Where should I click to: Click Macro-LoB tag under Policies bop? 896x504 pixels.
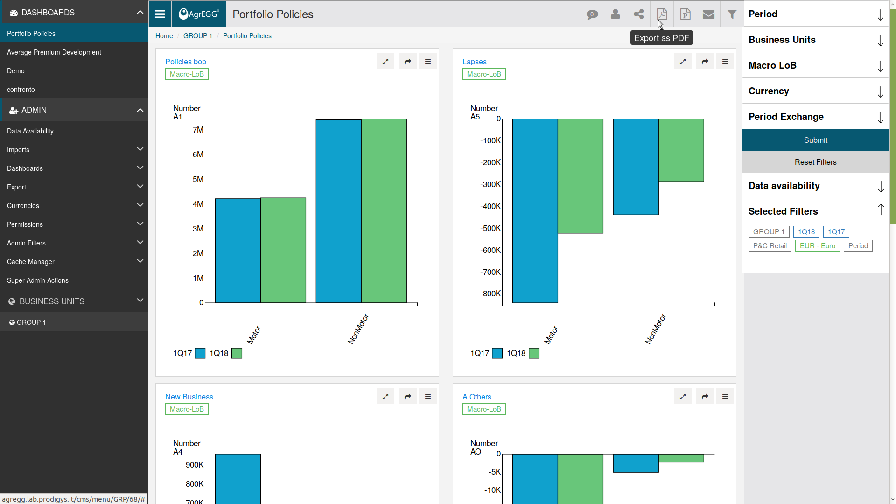point(187,74)
